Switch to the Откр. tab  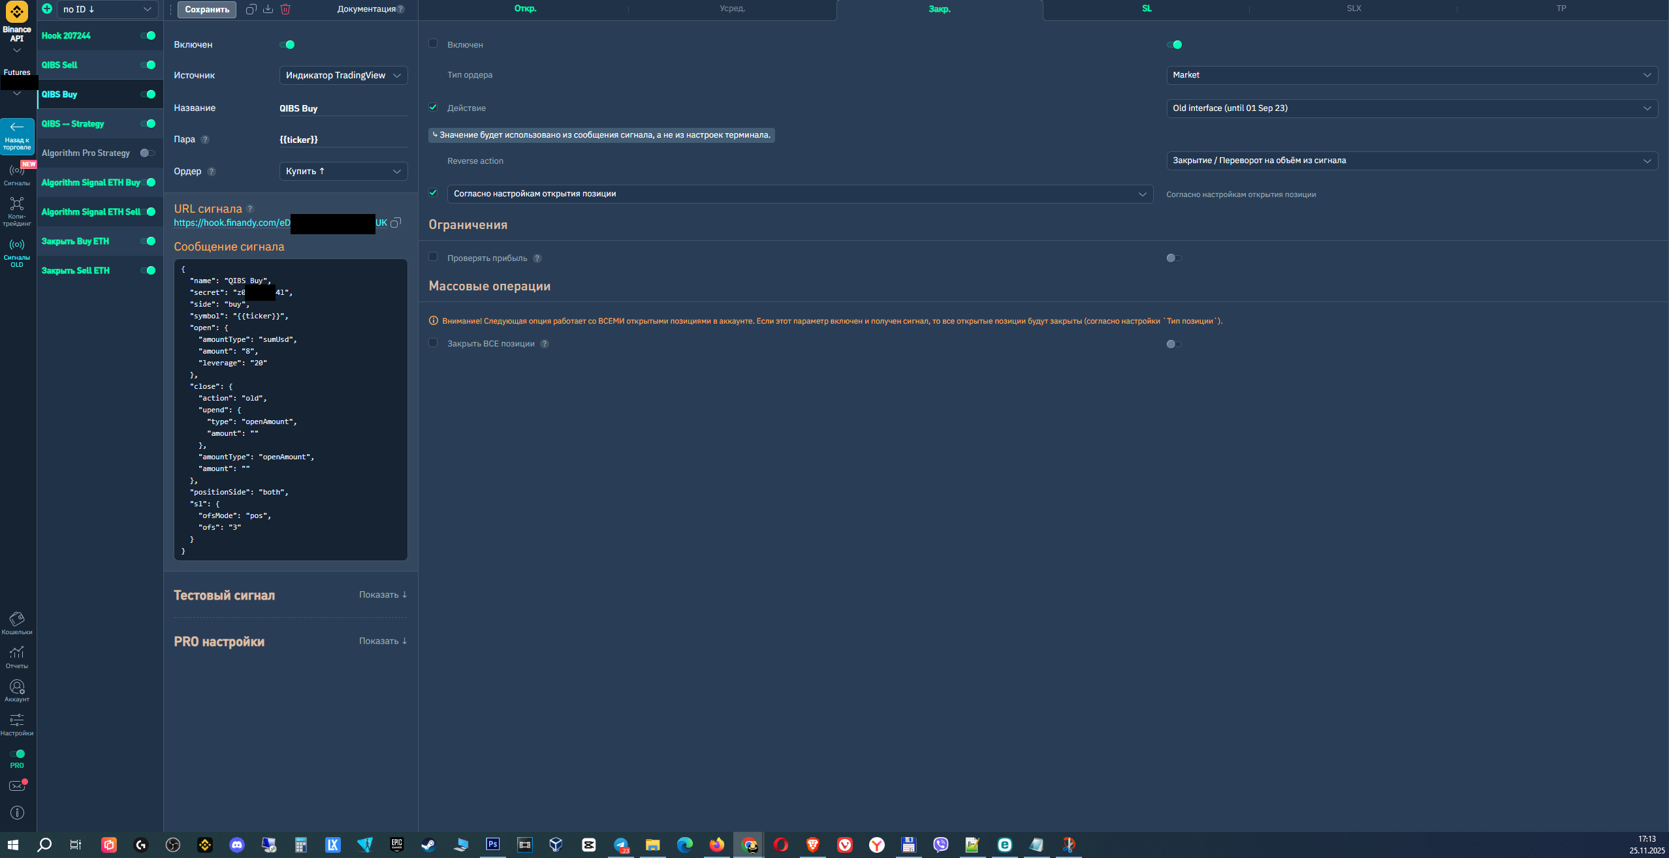click(x=525, y=9)
